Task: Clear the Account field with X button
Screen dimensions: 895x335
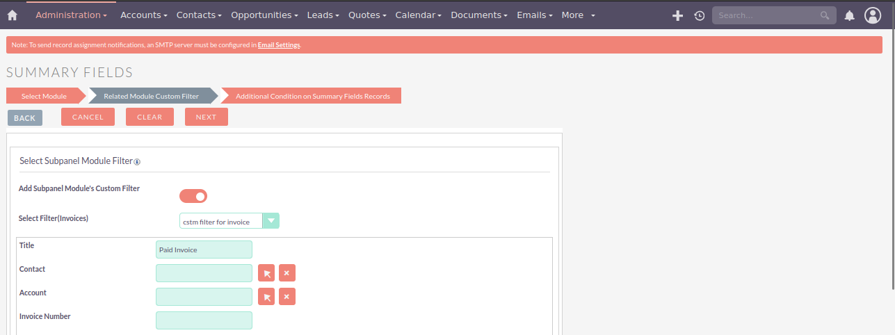Action: (x=287, y=297)
